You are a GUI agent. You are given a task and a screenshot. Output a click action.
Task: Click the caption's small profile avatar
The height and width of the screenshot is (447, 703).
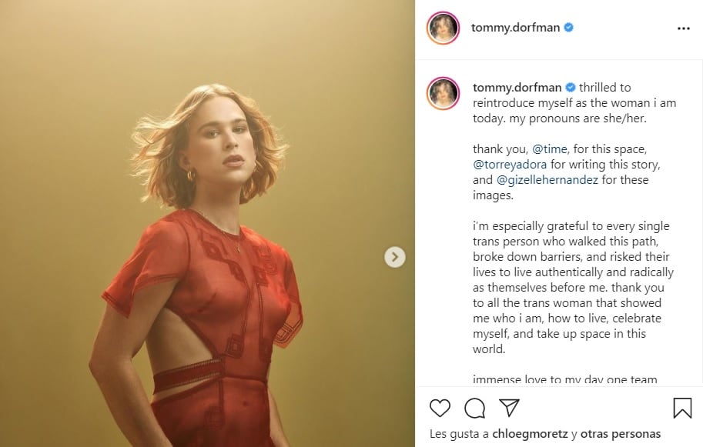pyautogui.click(x=444, y=91)
